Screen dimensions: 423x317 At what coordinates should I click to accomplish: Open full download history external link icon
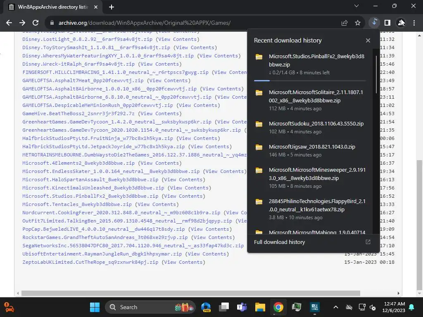(368, 242)
